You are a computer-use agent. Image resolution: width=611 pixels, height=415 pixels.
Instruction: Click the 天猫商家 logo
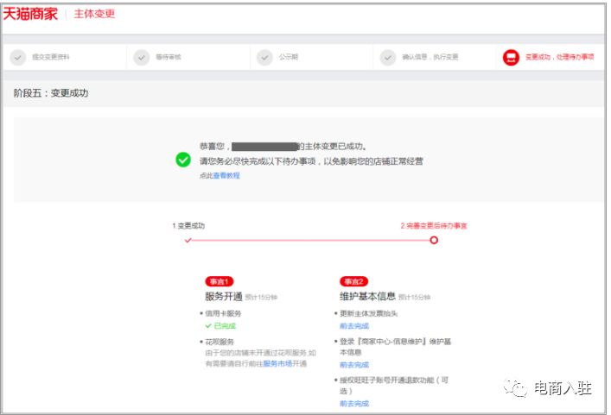(x=32, y=14)
